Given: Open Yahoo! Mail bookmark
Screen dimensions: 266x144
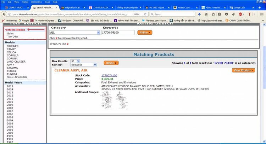Looking at the screenshot, I should tap(127, 21).
